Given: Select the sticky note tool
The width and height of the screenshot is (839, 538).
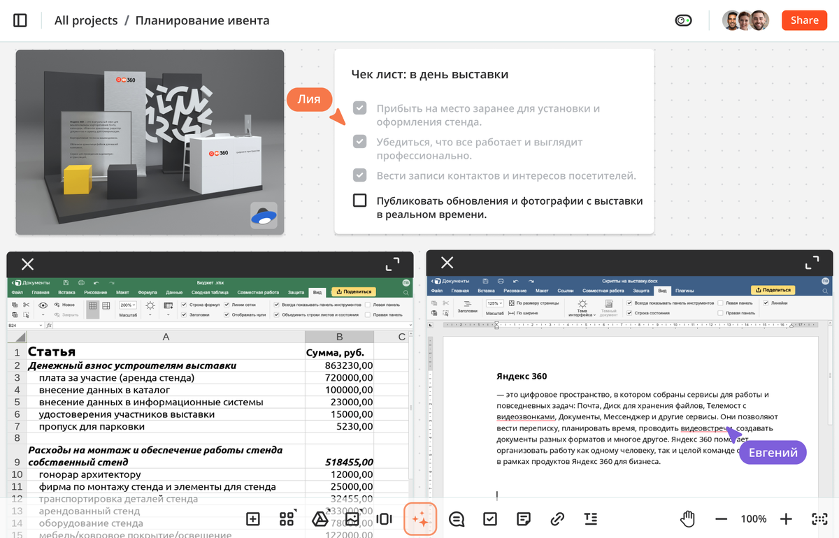Looking at the screenshot, I should coord(524,518).
